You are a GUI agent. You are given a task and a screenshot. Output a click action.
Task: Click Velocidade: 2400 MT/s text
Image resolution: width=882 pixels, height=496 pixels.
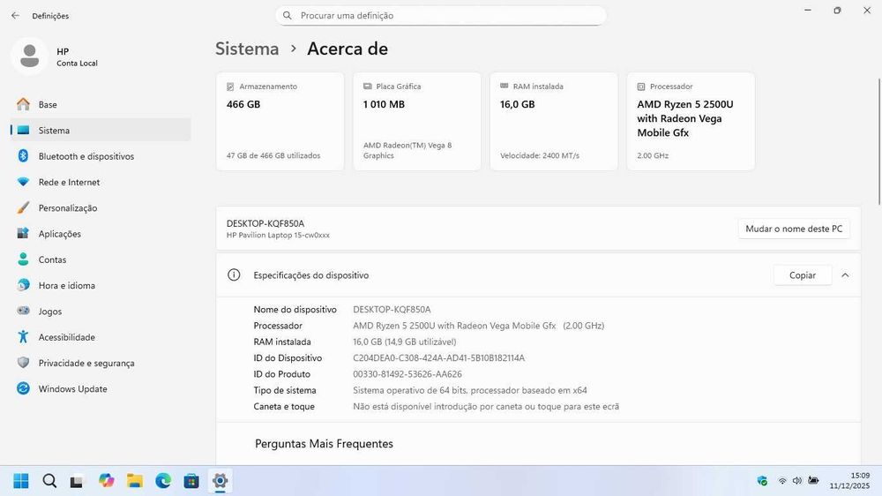click(x=540, y=155)
